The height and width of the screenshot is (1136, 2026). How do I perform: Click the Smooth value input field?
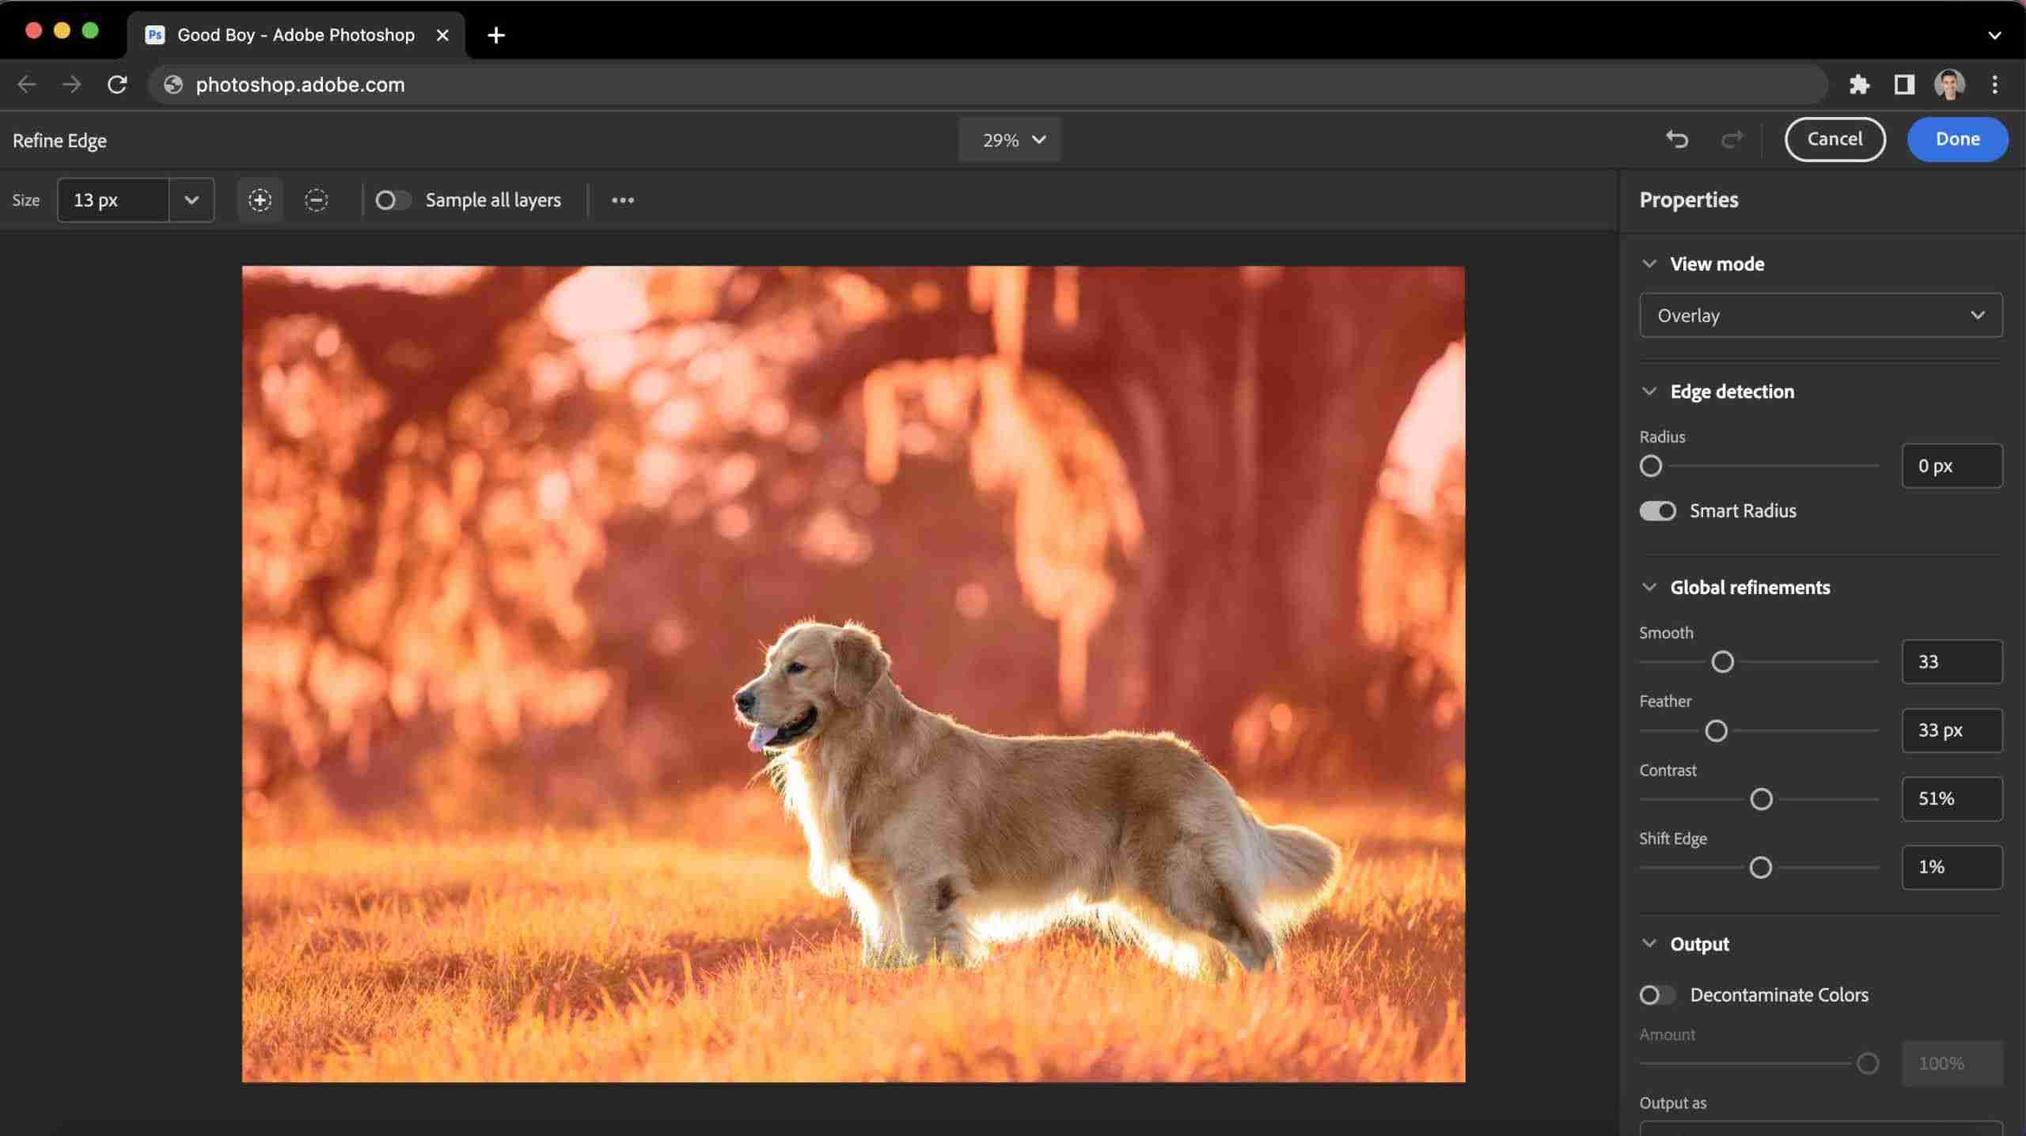(1952, 661)
